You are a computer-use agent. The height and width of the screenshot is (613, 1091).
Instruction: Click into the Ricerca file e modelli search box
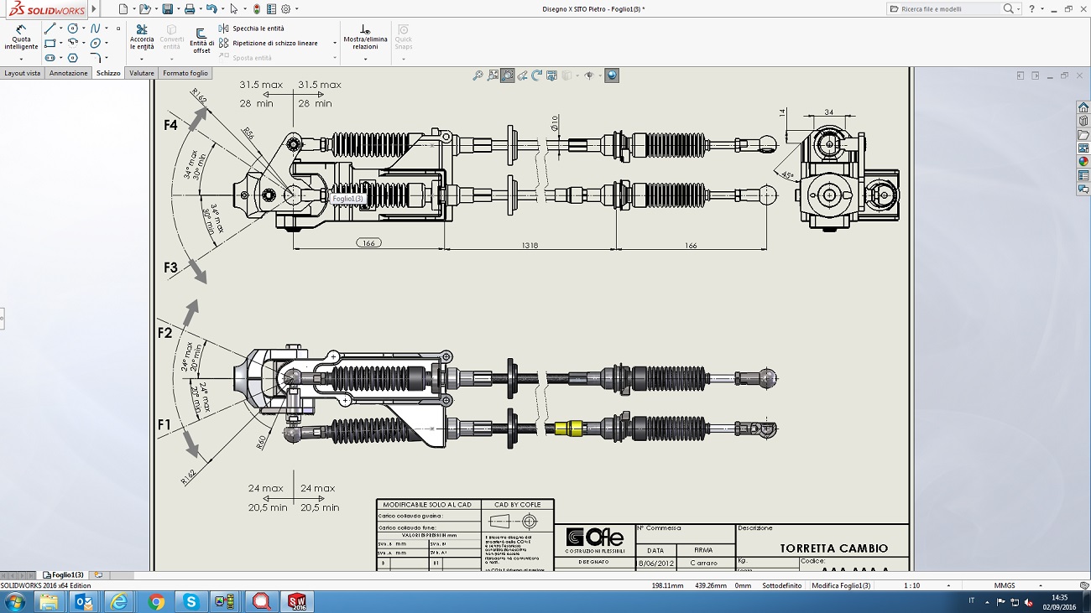944,9
